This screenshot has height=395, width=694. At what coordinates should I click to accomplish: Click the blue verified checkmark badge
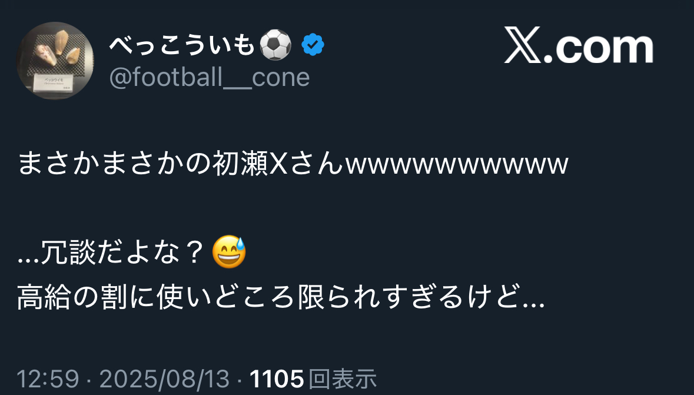click(x=313, y=45)
